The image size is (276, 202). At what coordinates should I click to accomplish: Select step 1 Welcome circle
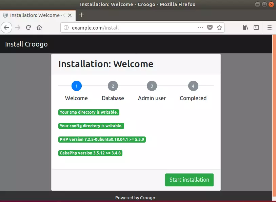[x=77, y=86]
